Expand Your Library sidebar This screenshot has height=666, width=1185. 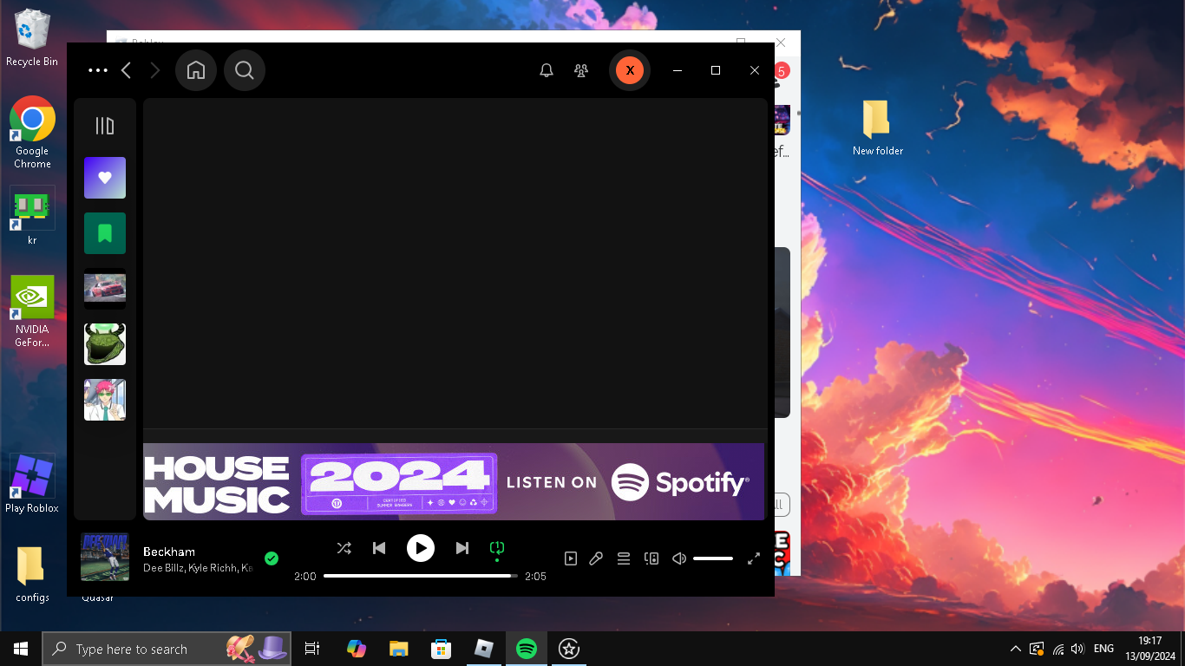pyautogui.click(x=105, y=126)
